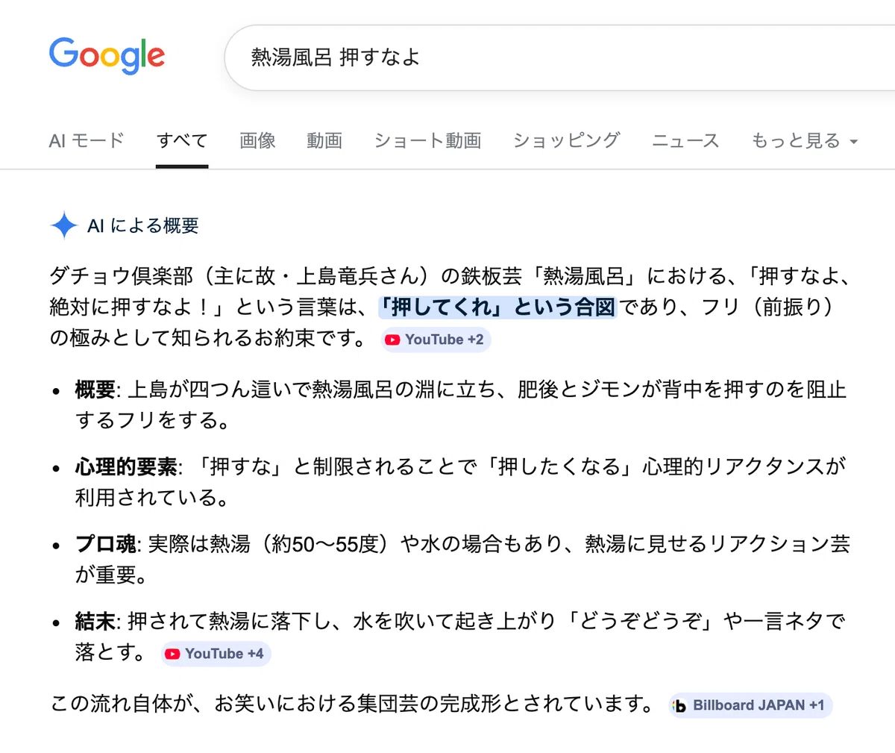Click the AI による概要 heading

tap(143, 225)
